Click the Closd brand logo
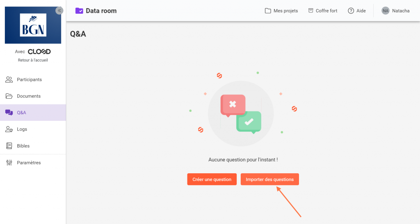420x224 pixels. coord(39,52)
